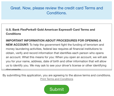
Task: Click the U.S. Bank FlexPerks Gold card heading
Action: [x=50, y=32]
